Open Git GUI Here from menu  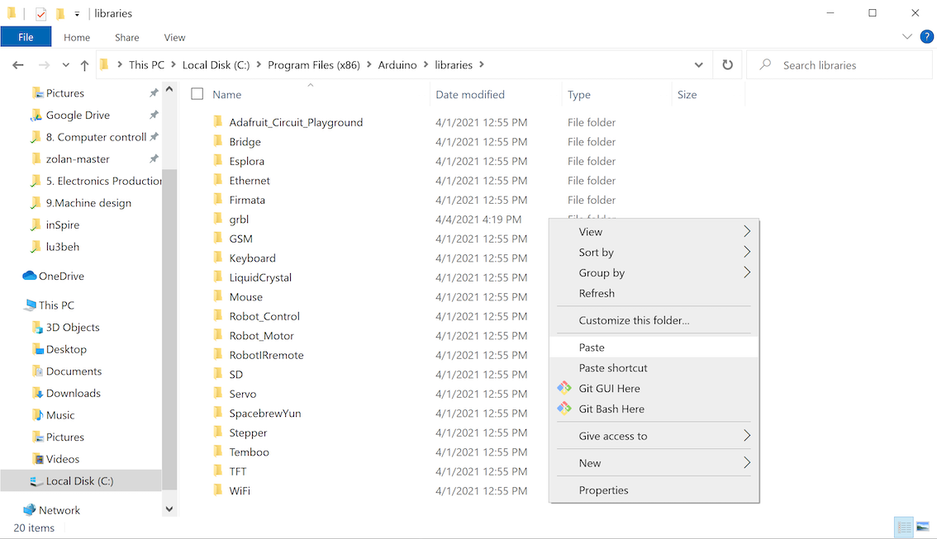click(x=654, y=388)
